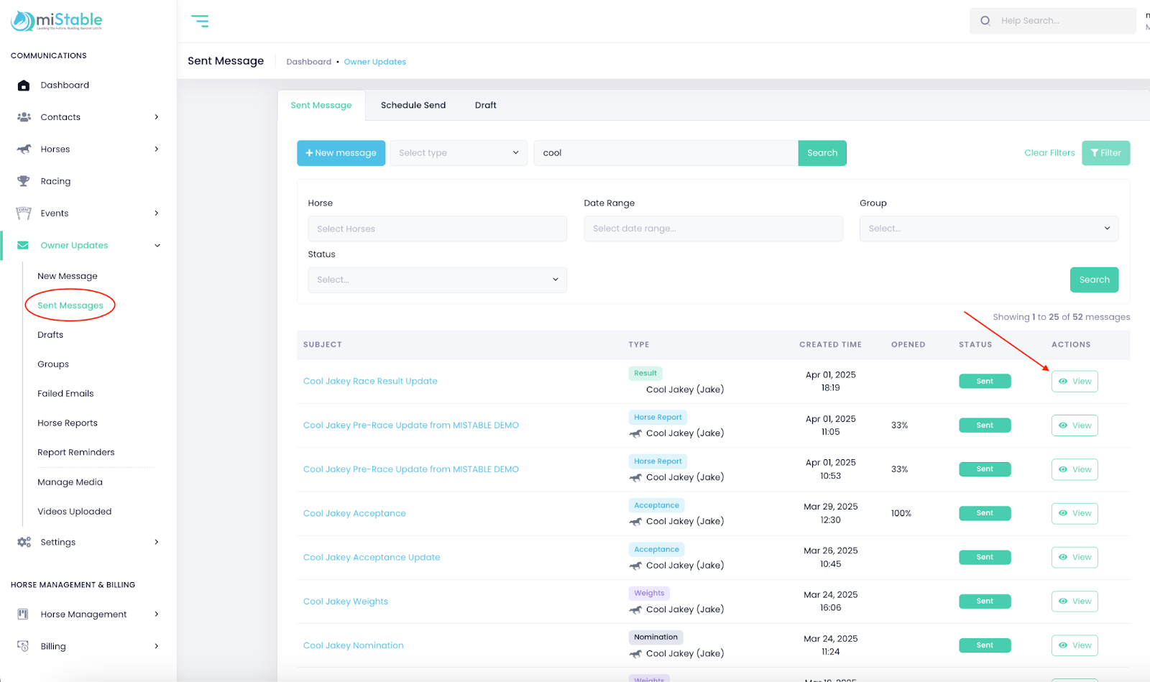
Task: Click the Horses sidebar icon
Action: (24, 149)
